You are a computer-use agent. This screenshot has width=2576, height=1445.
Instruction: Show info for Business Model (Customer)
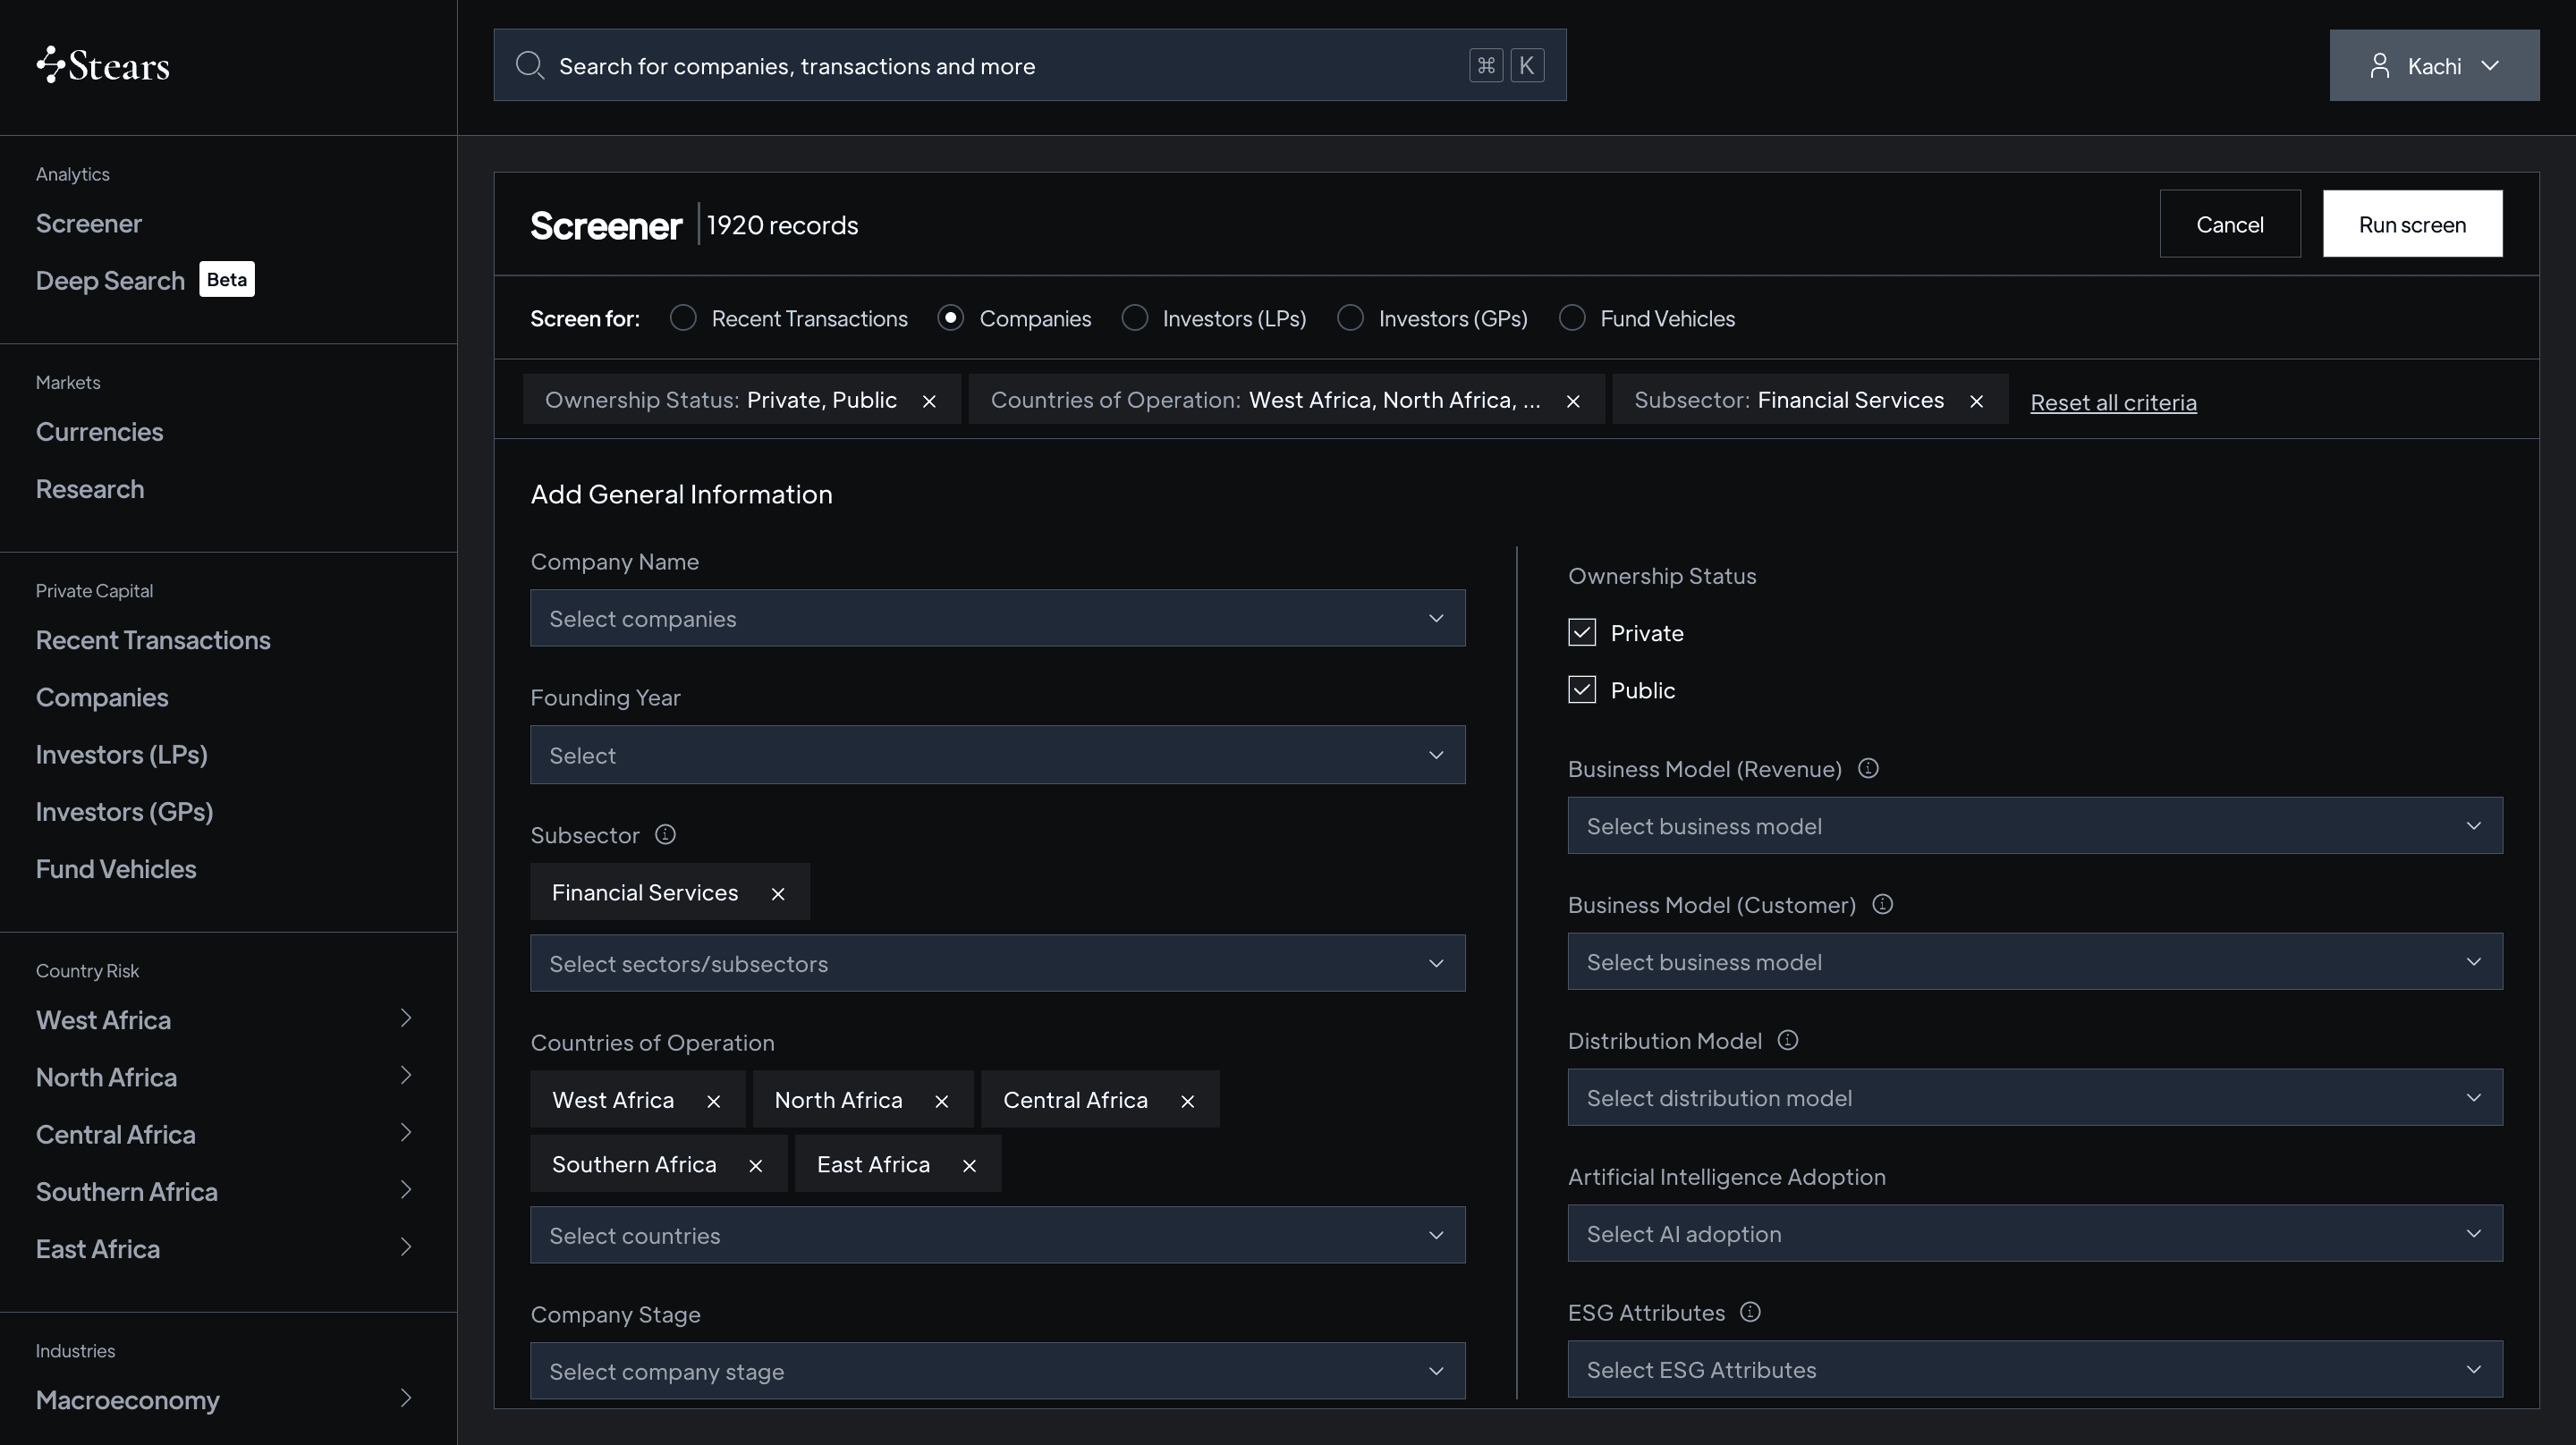point(1882,904)
